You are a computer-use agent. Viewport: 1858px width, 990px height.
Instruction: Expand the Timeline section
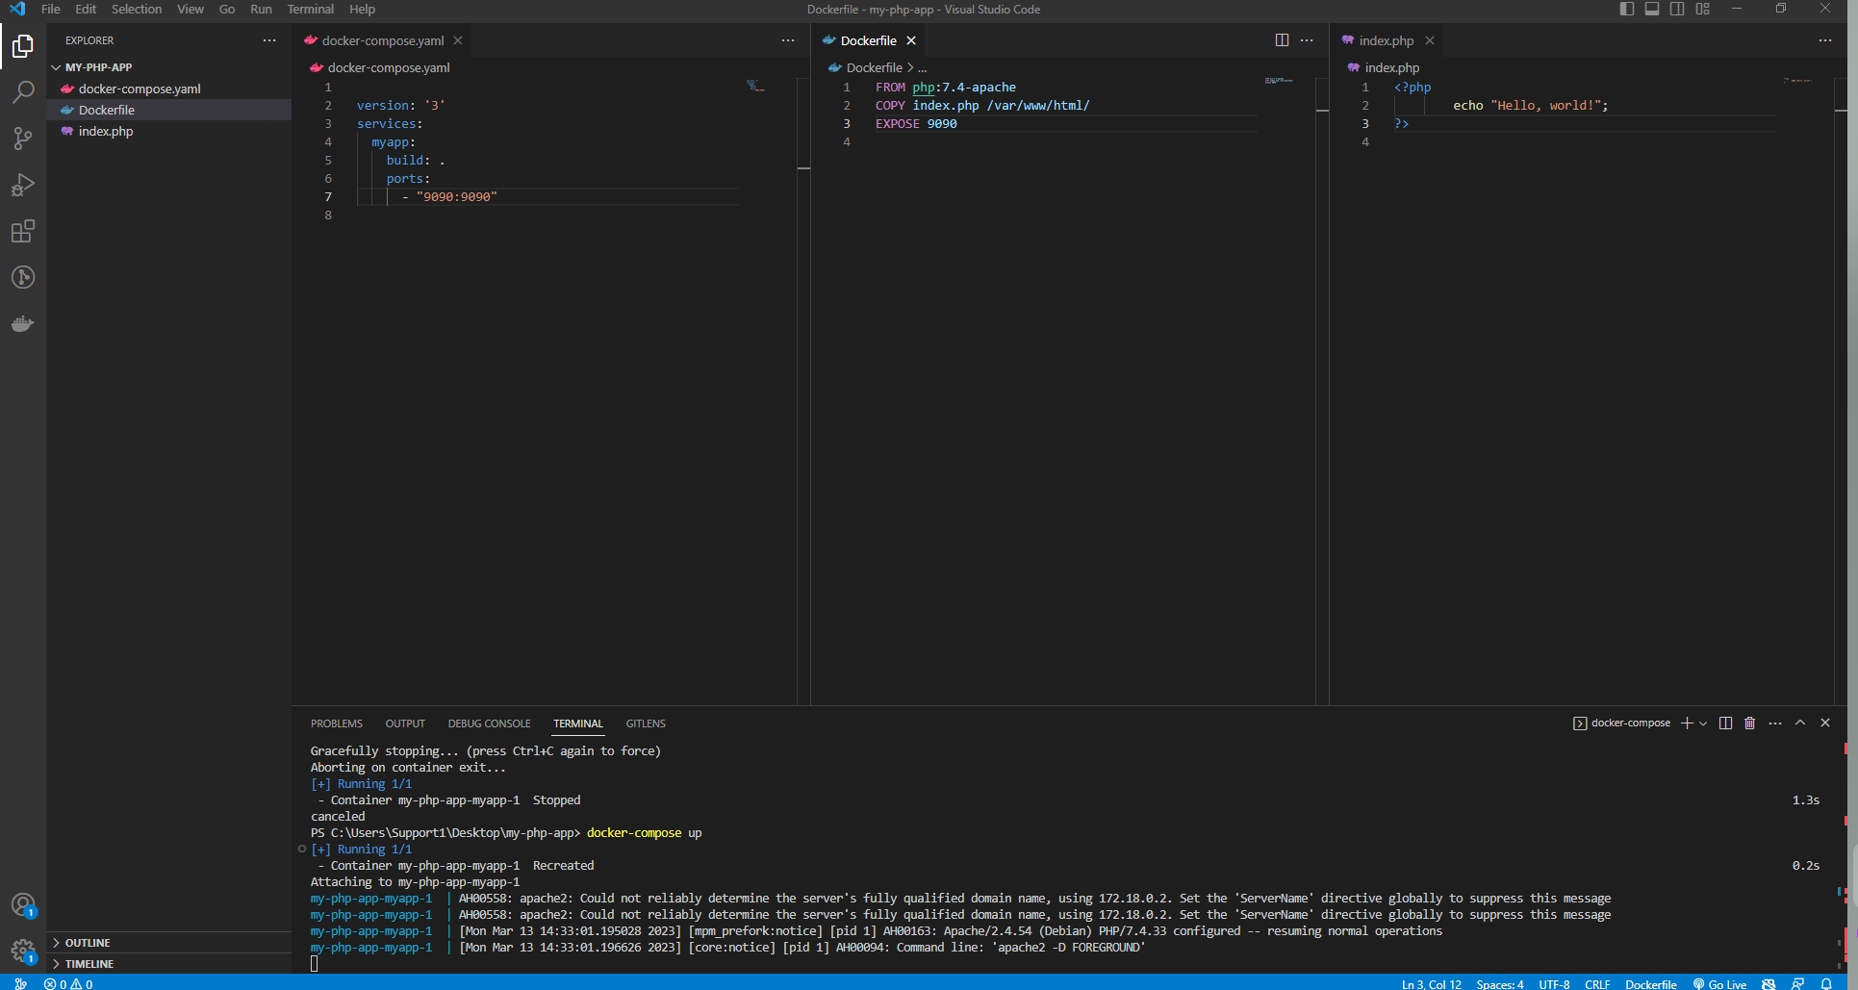pos(89,964)
